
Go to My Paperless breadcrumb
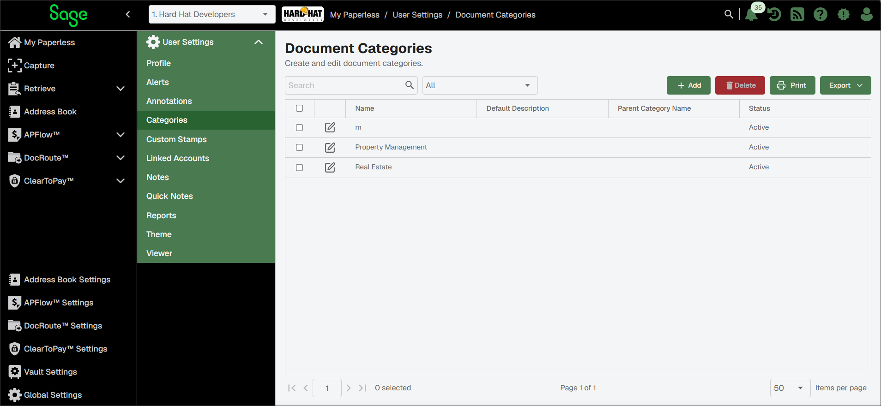(x=355, y=15)
